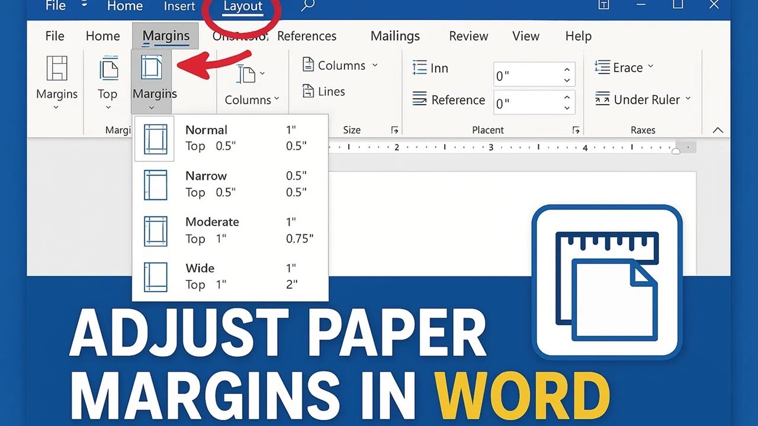Screen dimensions: 758x426
Task: Click the 0.75" value in Moderate row
Action: pos(300,238)
